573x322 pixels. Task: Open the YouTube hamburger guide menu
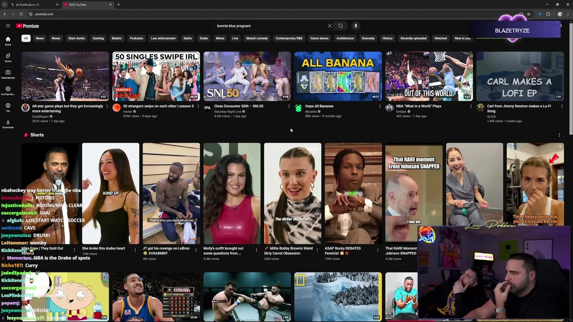pos(8,26)
